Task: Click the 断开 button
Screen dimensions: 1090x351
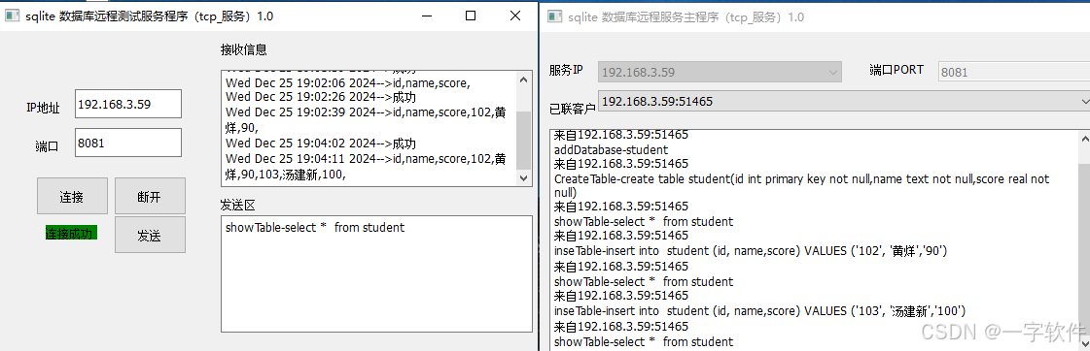Action: (150, 196)
